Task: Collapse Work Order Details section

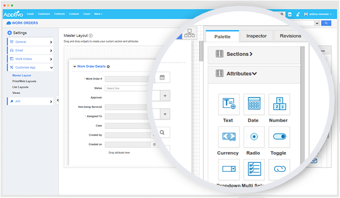Action: pos(74,66)
